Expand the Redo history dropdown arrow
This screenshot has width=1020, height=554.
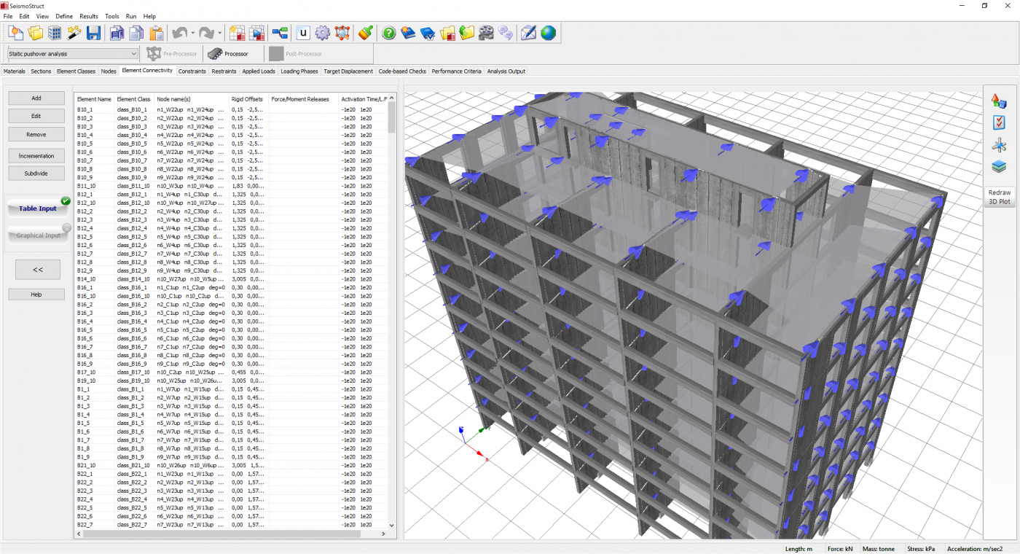pos(220,33)
